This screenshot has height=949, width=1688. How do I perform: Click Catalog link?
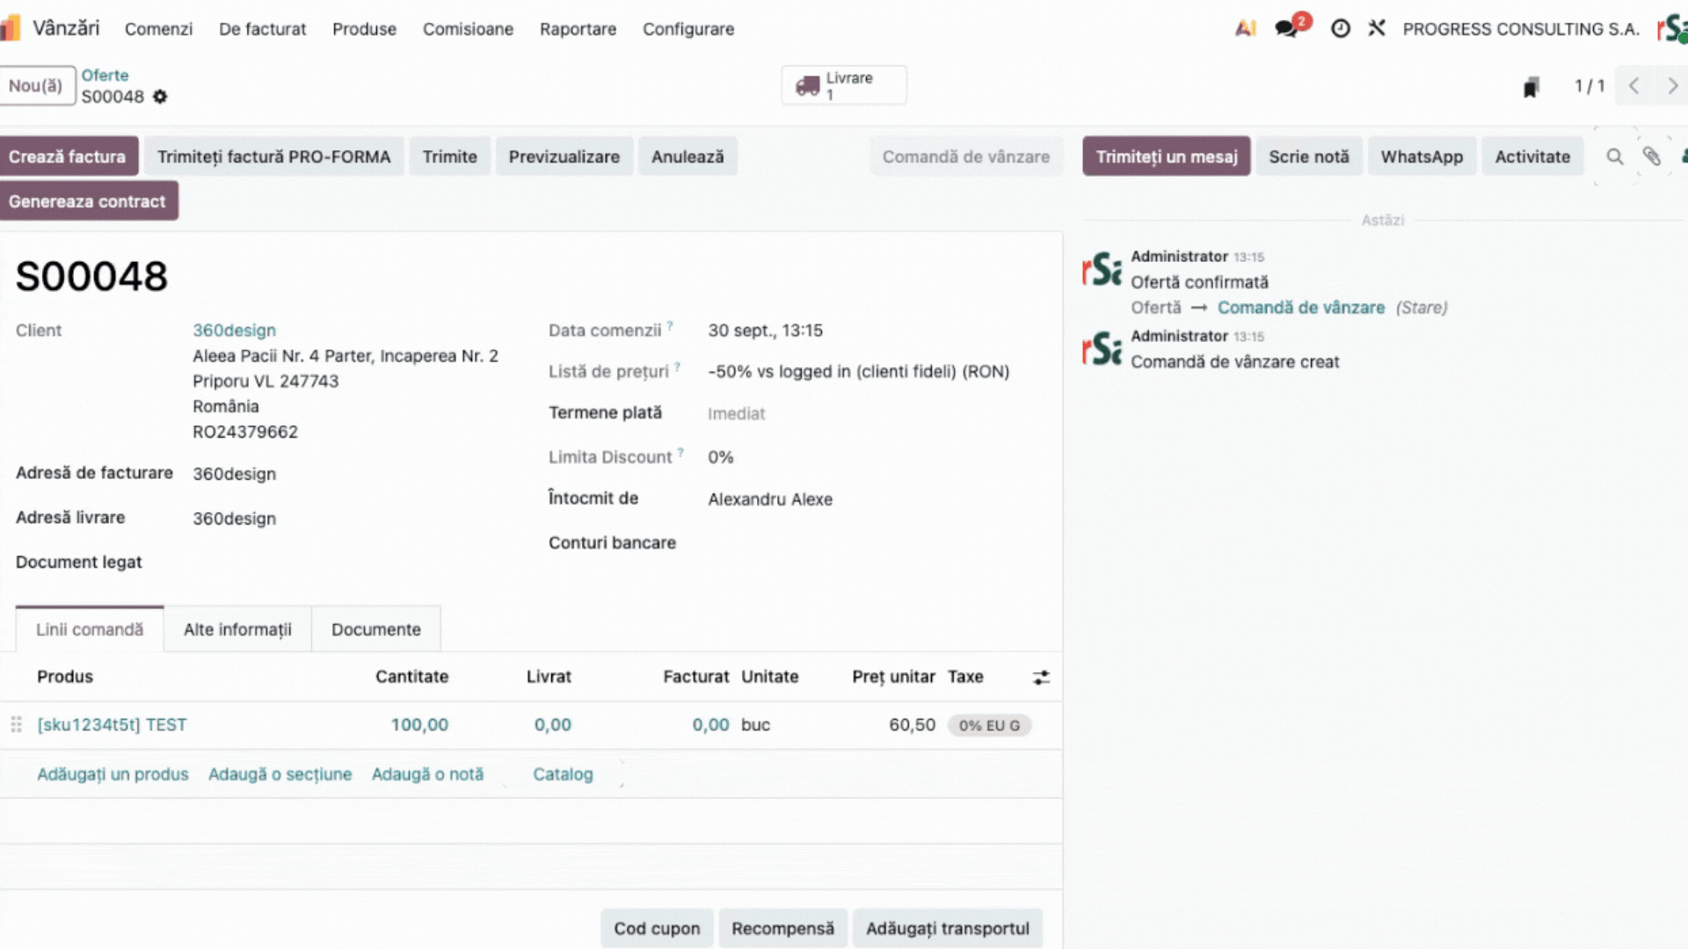[563, 774]
